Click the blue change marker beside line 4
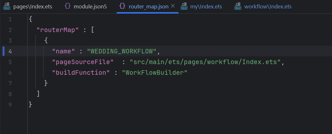Image resolution: width=332 pixels, height=134 pixels. click(3, 51)
